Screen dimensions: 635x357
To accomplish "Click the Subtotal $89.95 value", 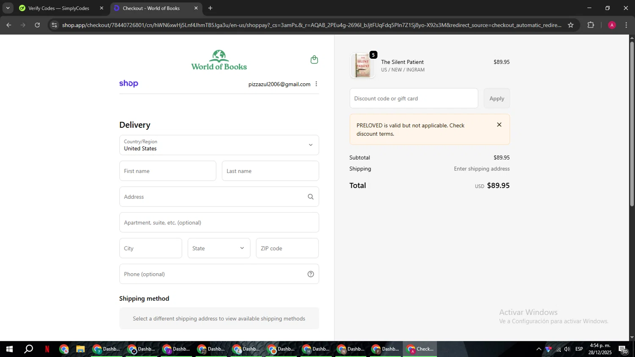I will tap(501, 157).
